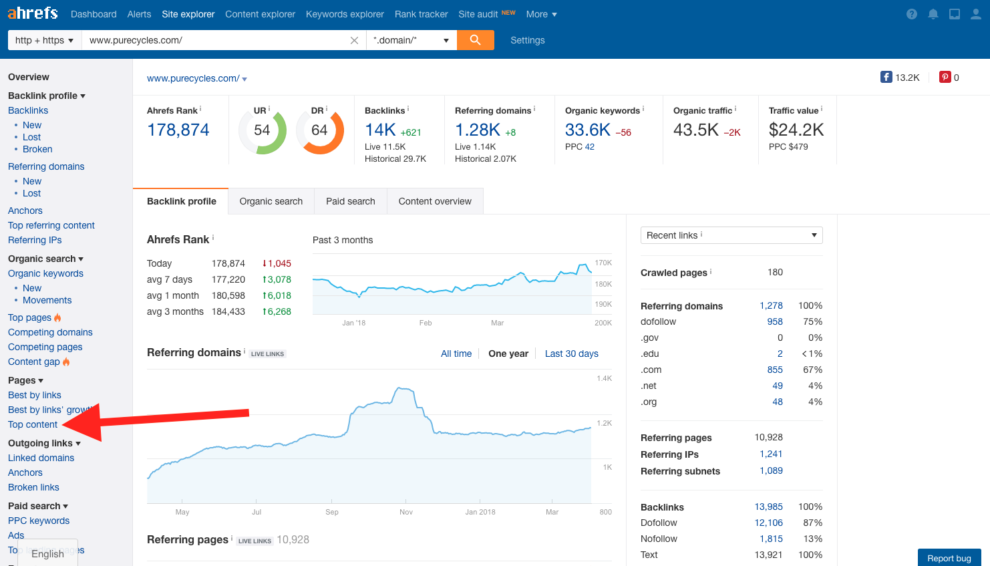Click the 33.6K organic keywords number
990x566 pixels.
tap(588, 130)
